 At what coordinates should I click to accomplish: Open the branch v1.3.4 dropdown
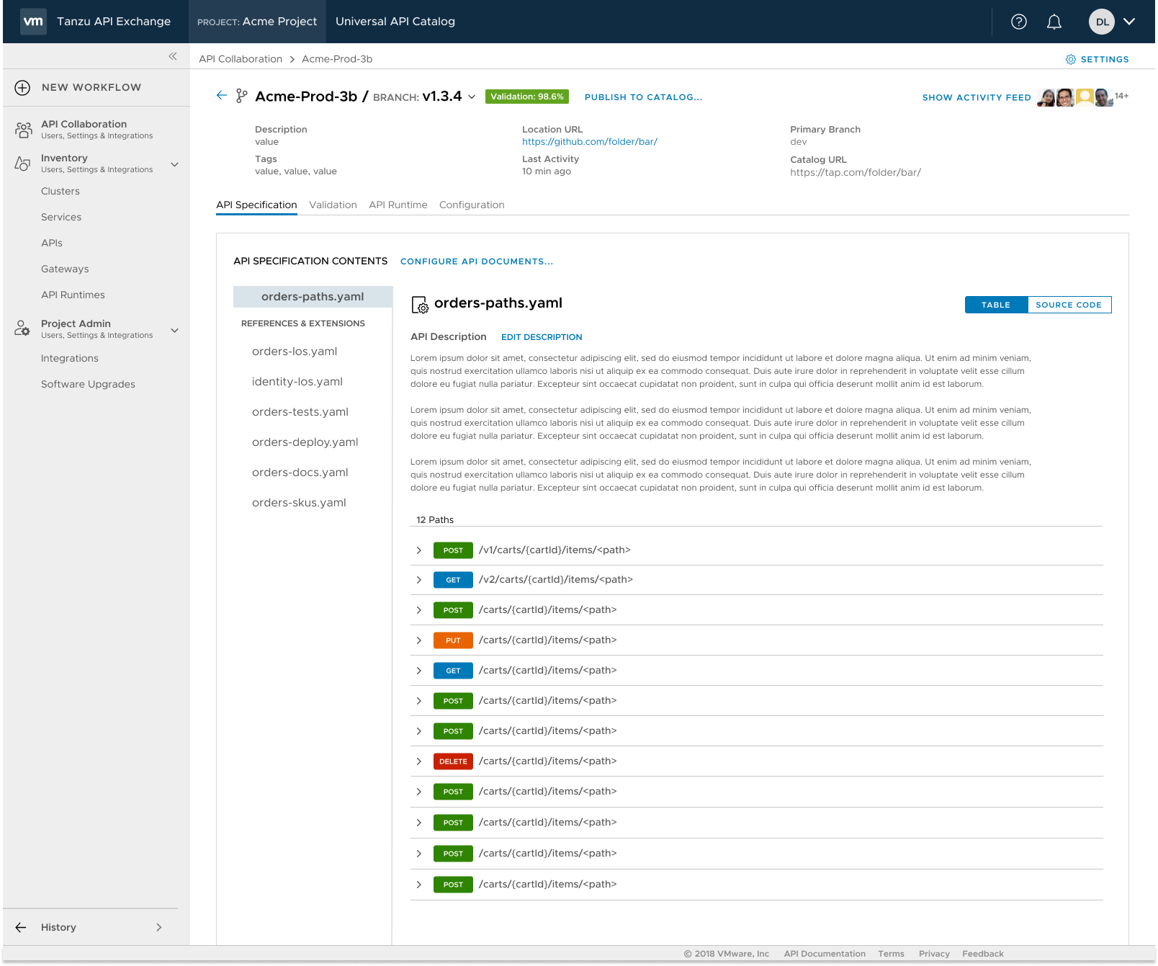[x=472, y=97]
